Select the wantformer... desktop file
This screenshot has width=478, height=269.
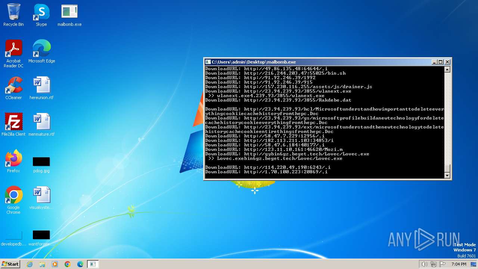[x=41, y=238]
